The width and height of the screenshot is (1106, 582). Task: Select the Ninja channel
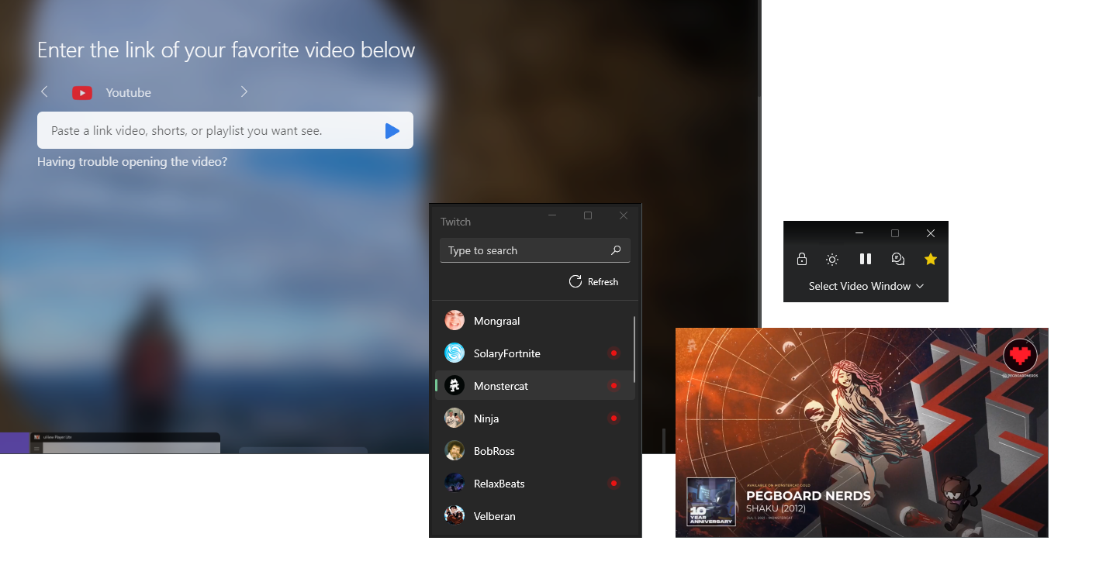(x=535, y=418)
